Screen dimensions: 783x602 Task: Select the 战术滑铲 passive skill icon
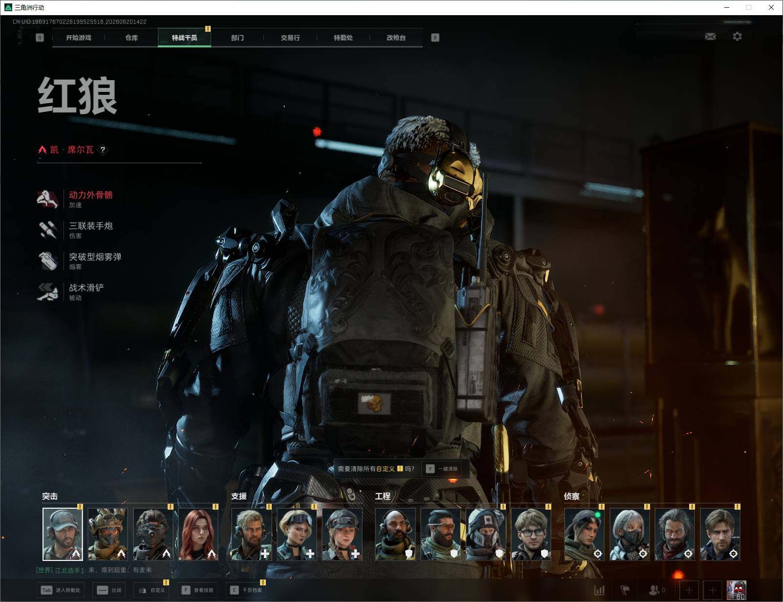(47, 292)
